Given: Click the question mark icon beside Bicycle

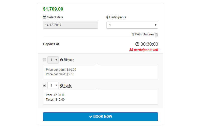Looking at the screenshot, I should (62, 60).
